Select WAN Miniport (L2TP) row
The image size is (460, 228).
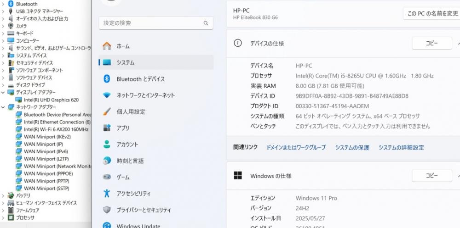[x=42, y=159]
